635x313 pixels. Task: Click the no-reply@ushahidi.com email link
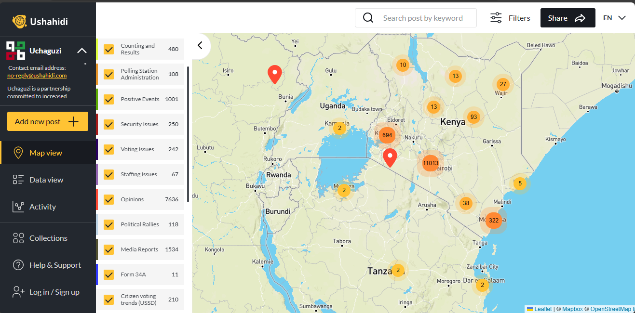point(37,76)
